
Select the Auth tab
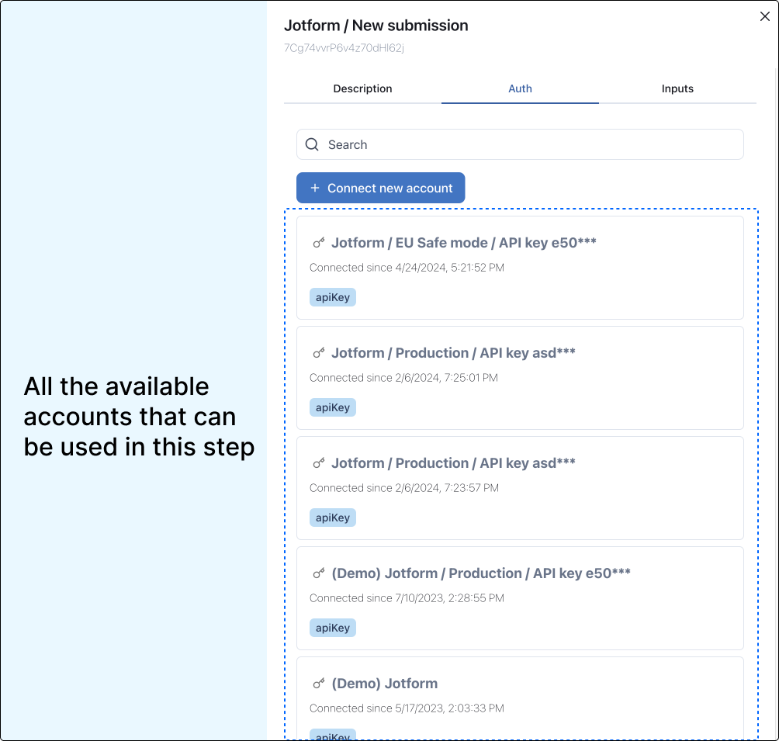pyautogui.click(x=520, y=88)
